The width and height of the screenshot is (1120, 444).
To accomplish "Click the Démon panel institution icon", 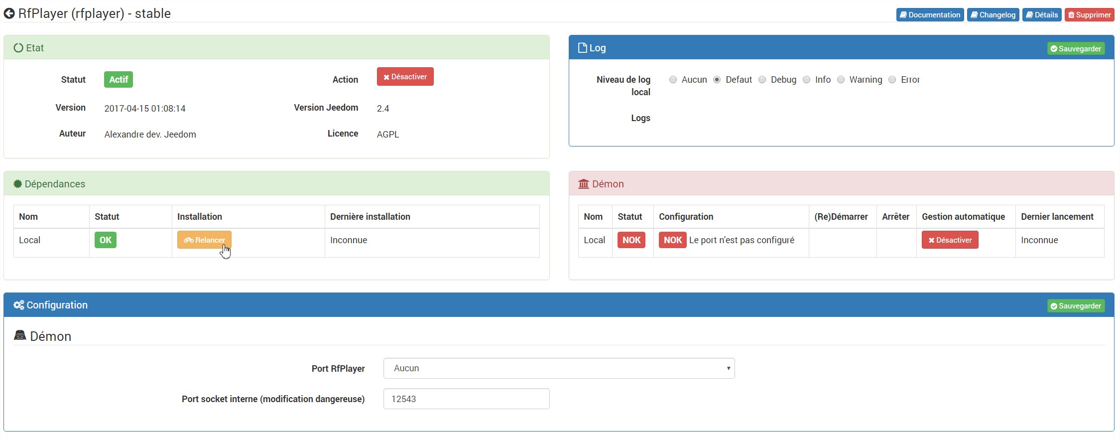I will 584,184.
